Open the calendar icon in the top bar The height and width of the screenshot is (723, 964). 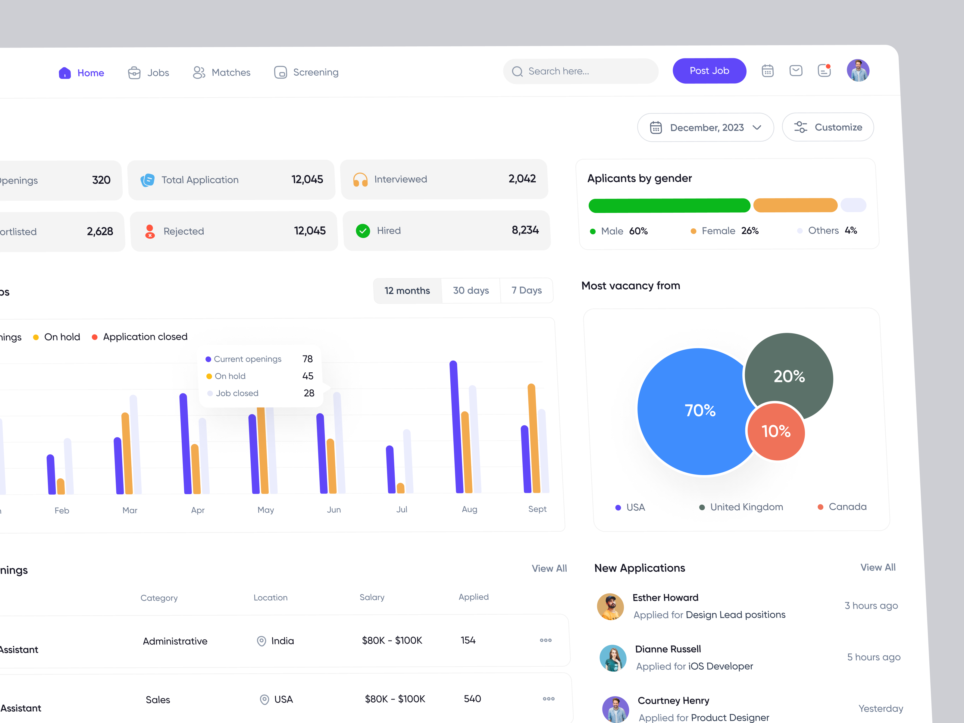[768, 70]
